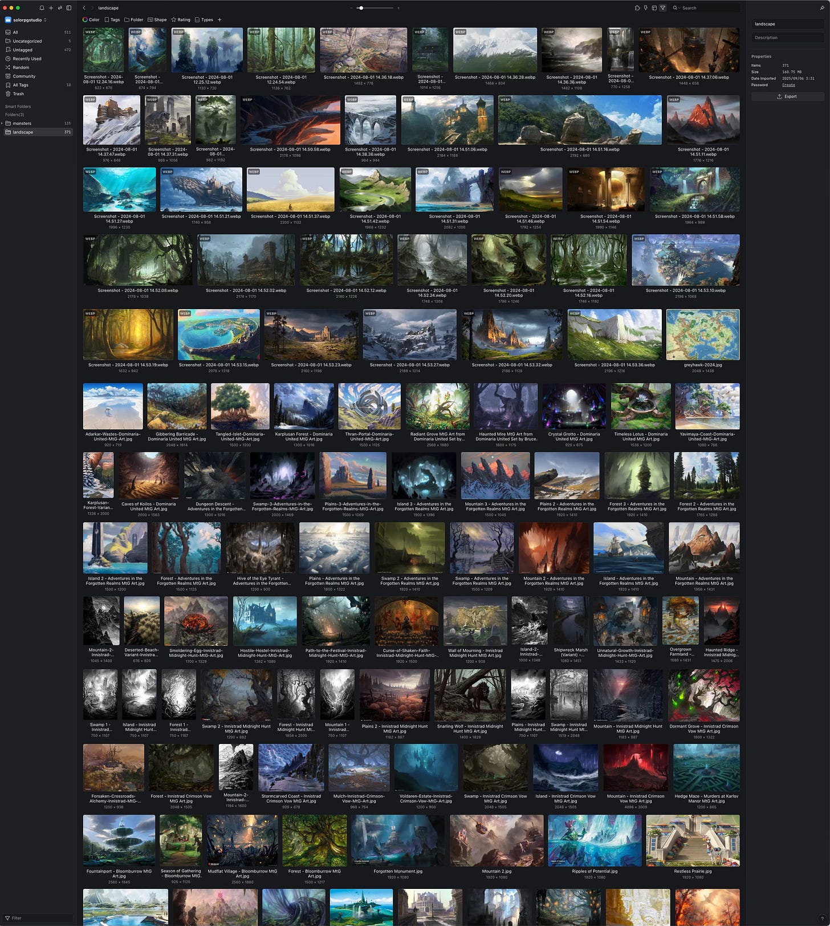Open the Color filter
Image resolution: width=830 pixels, height=926 pixels.
point(91,19)
